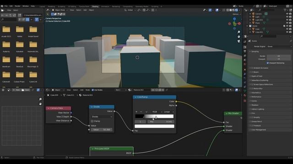Open the File menu

(x=6, y=6)
